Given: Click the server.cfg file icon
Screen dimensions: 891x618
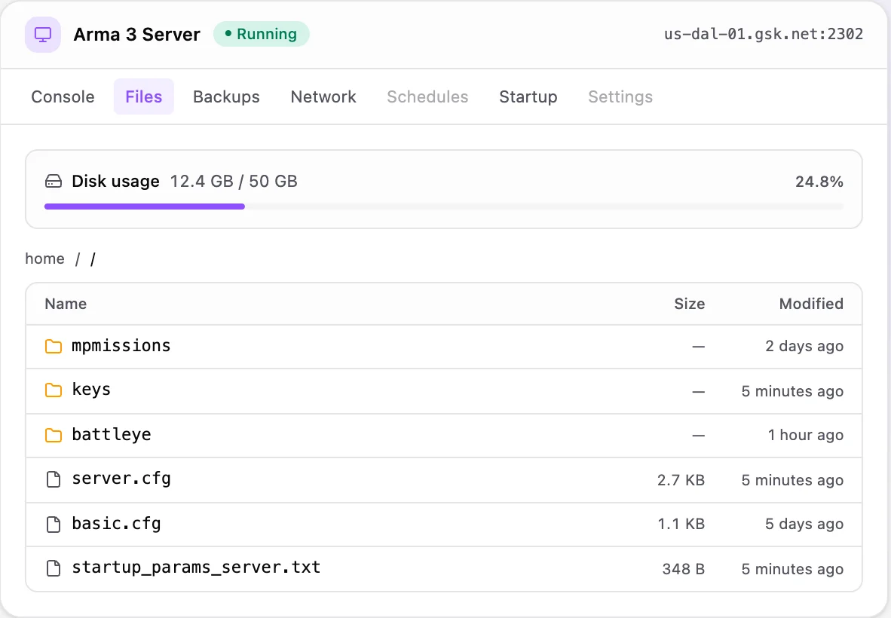Looking at the screenshot, I should point(54,479).
